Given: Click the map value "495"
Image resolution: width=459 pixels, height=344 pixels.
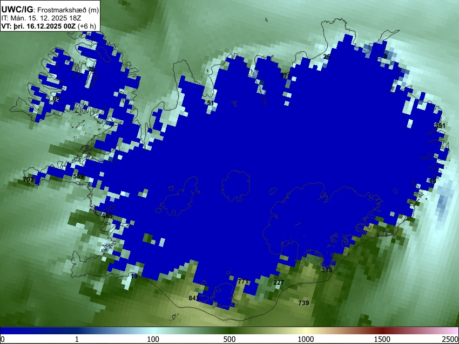Looking at the screenshot, I should pyautogui.click(x=107, y=216).
